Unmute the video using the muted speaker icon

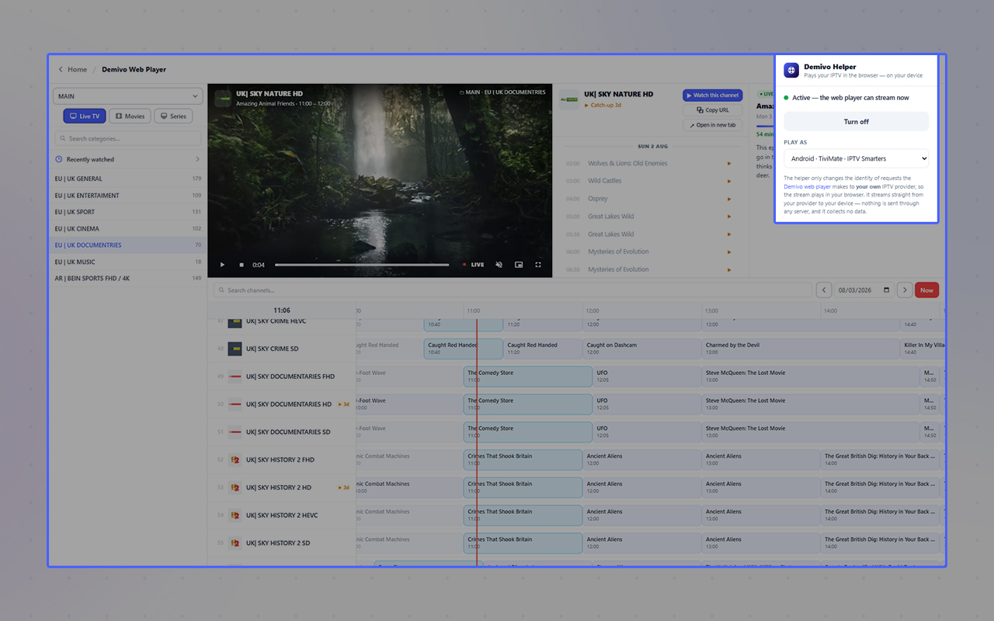(x=499, y=265)
